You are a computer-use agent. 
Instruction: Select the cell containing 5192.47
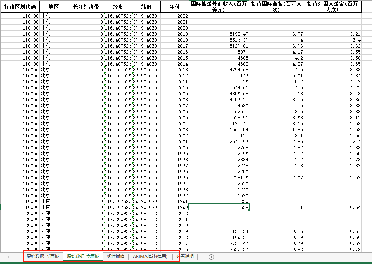click(219, 34)
